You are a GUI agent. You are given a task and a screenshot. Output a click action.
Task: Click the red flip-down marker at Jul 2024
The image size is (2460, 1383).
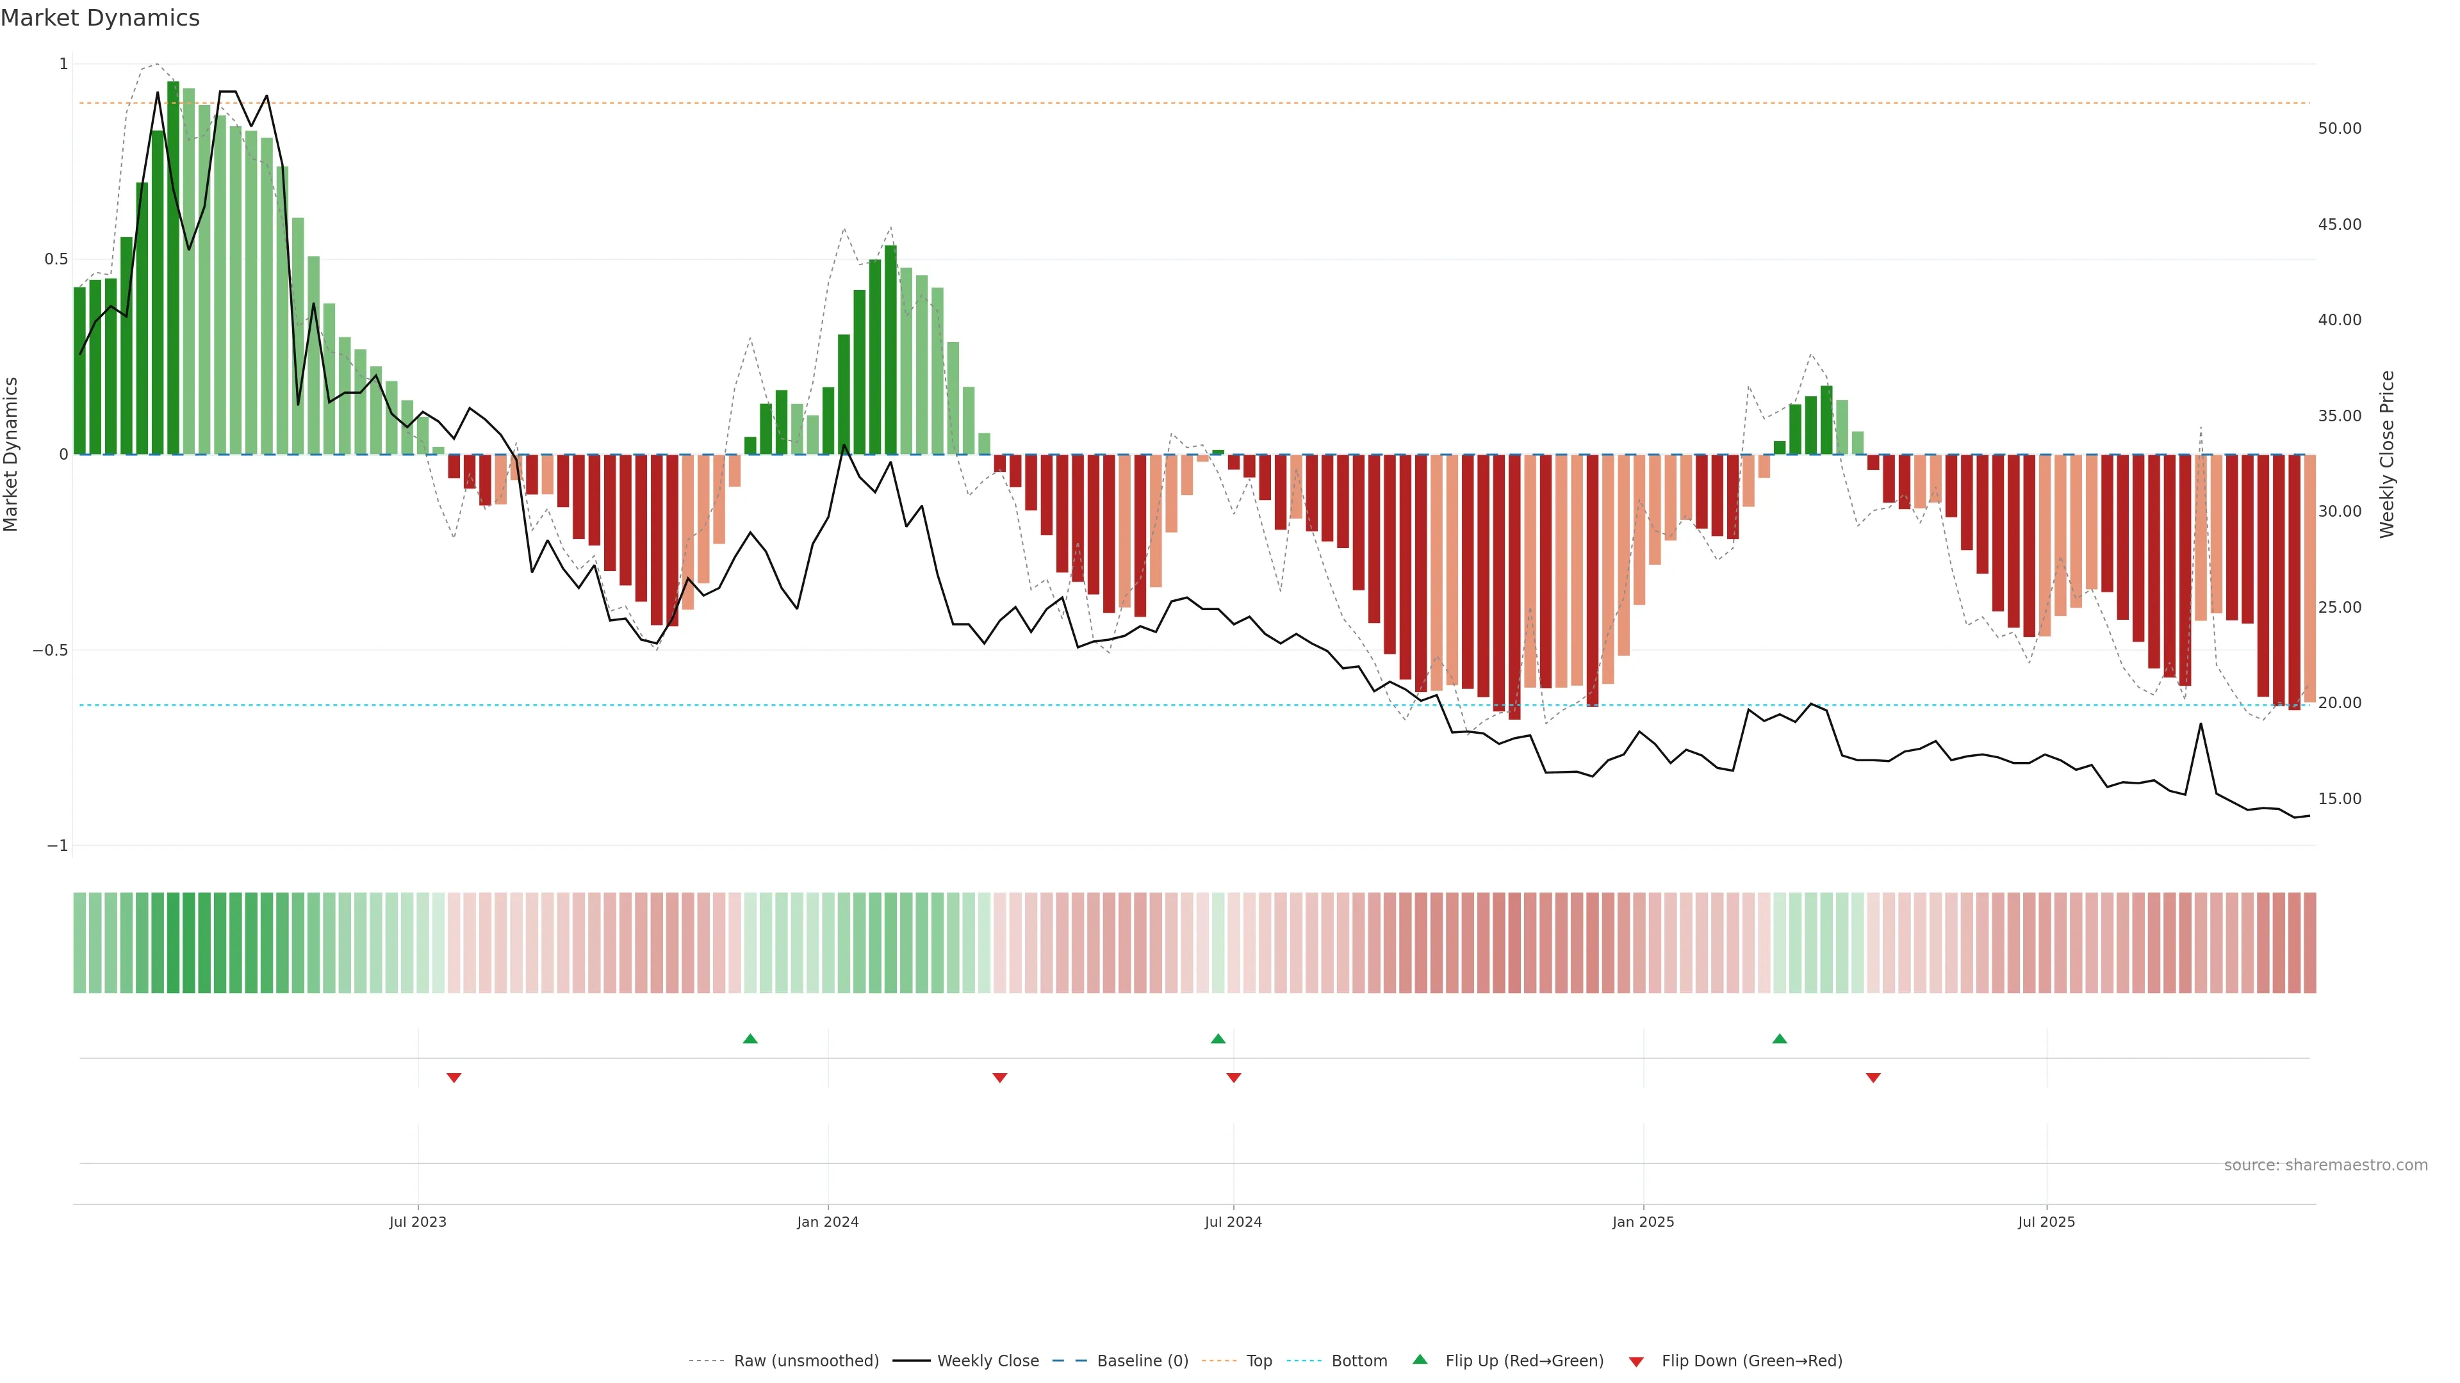pyautogui.click(x=1234, y=1078)
